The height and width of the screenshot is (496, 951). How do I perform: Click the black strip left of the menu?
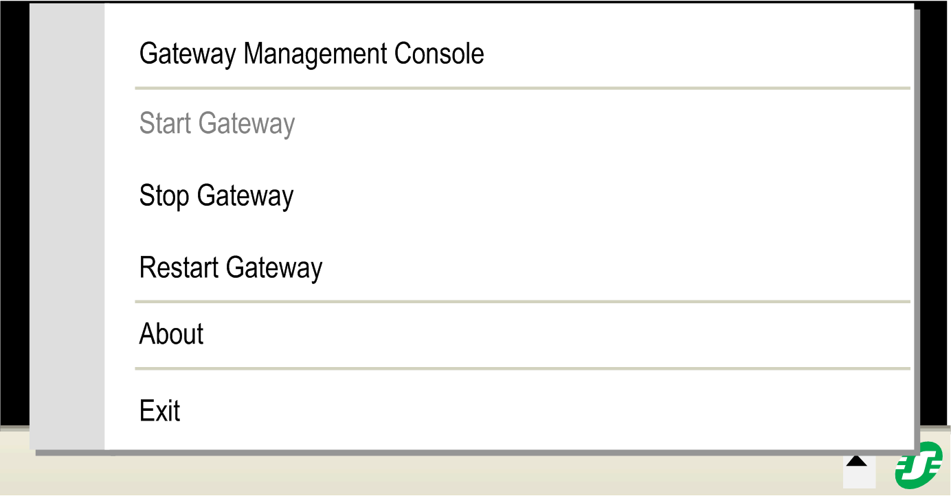(x=14, y=206)
